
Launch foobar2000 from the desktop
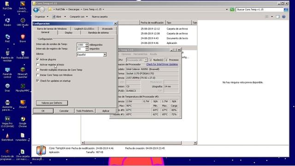click(23, 55)
